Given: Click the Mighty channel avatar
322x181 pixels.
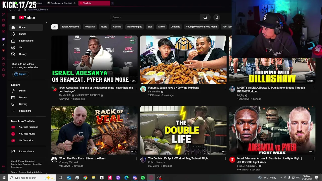Looking at the screenshot, I should coord(232,89).
